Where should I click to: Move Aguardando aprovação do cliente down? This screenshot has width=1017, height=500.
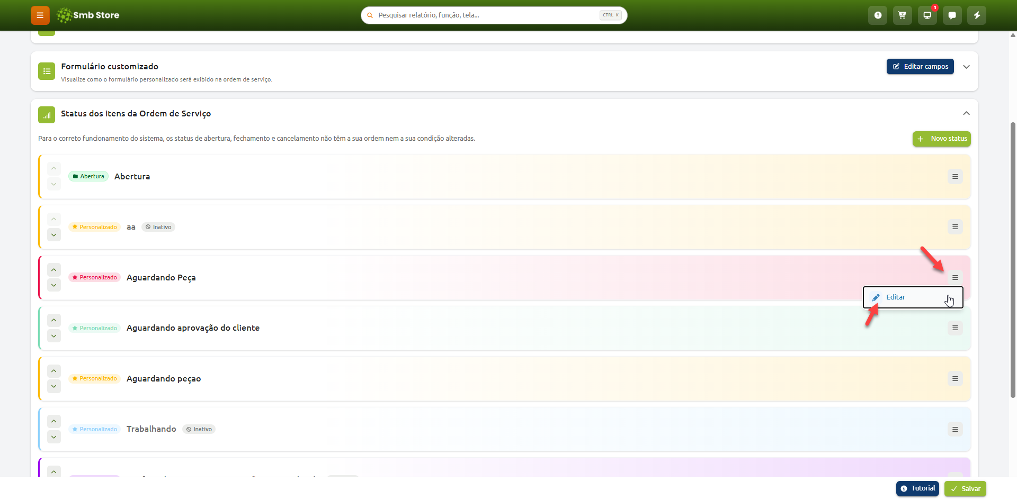[54, 336]
